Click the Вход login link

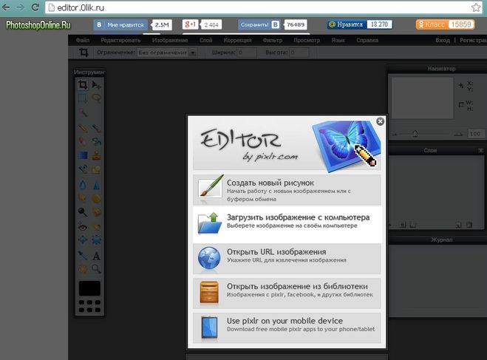coord(442,40)
